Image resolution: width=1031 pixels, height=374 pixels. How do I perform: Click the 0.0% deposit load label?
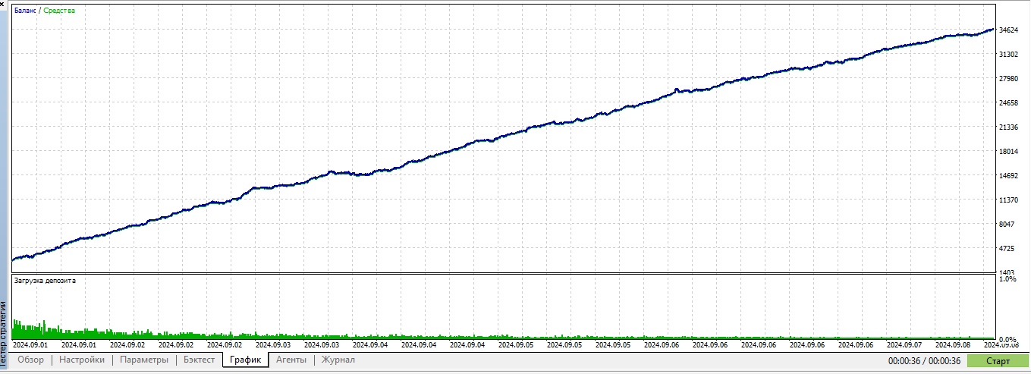(1008, 339)
